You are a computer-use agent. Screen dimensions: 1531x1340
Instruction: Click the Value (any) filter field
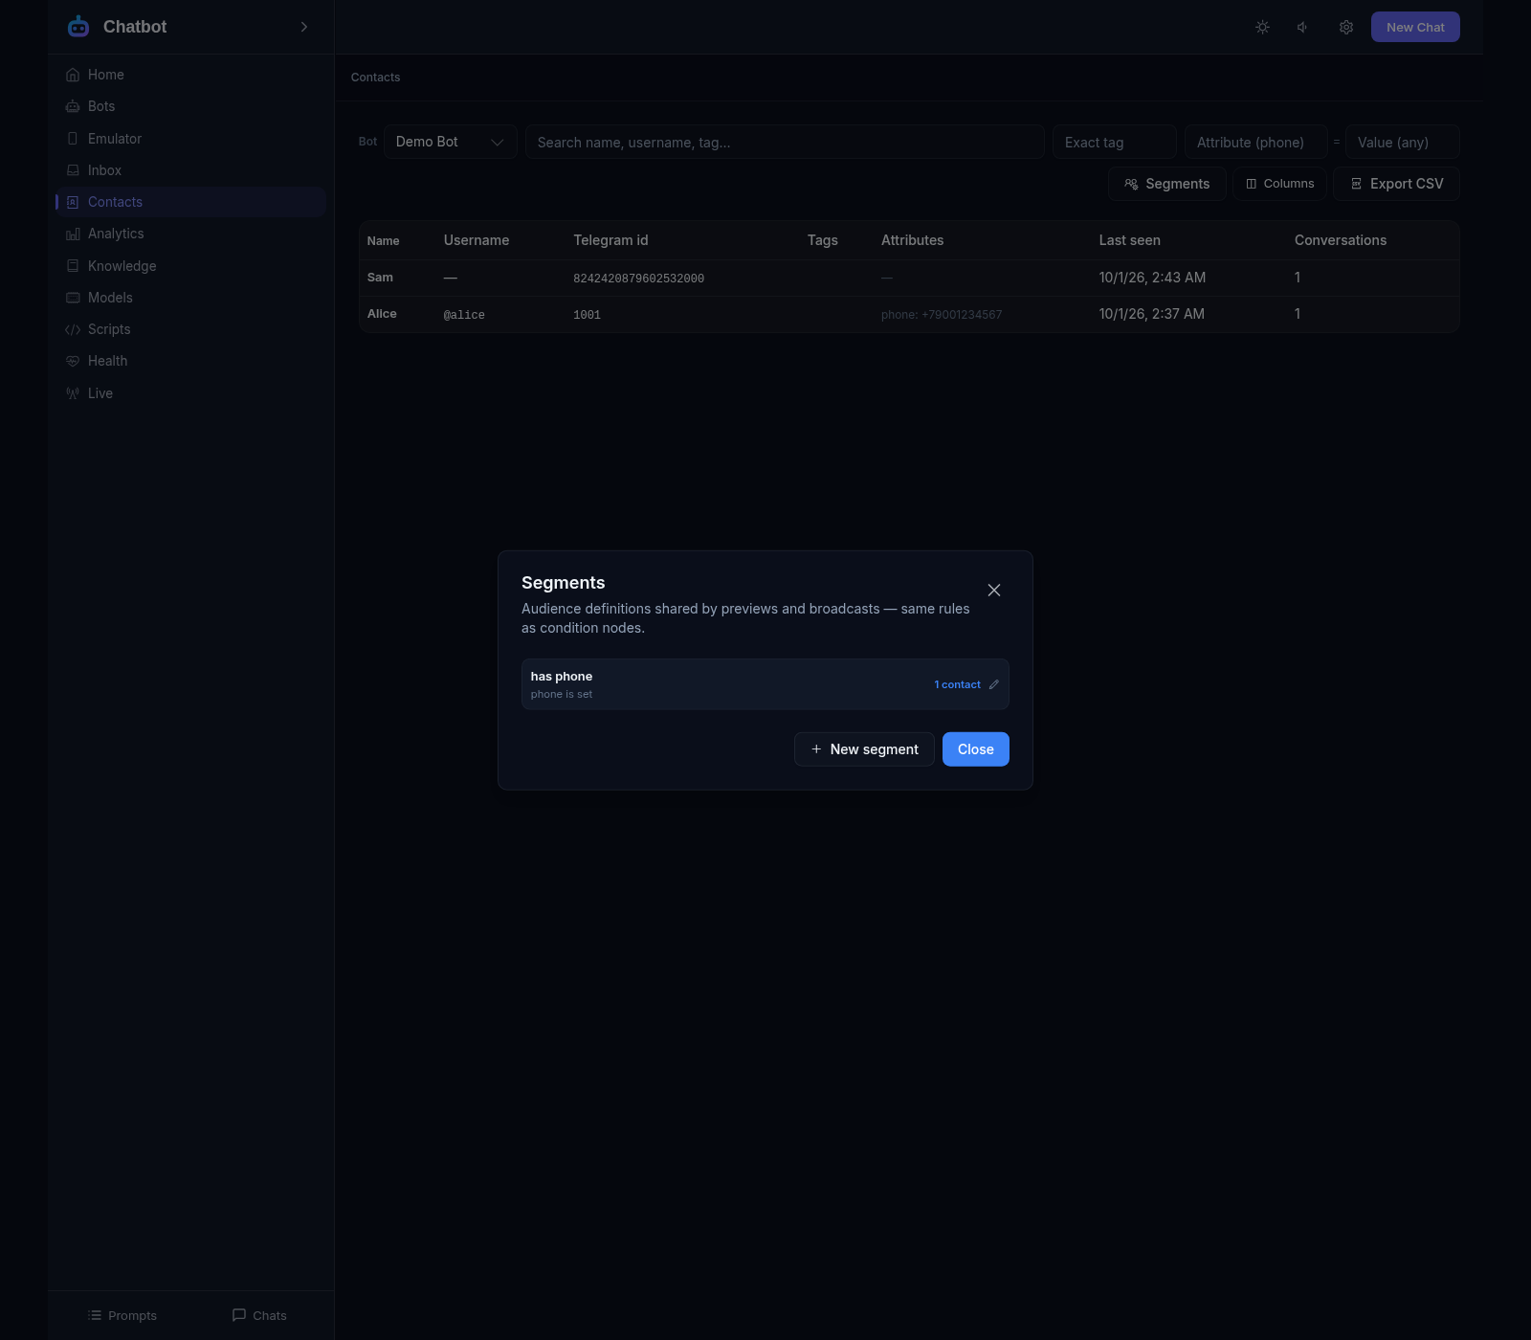coord(1402,142)
